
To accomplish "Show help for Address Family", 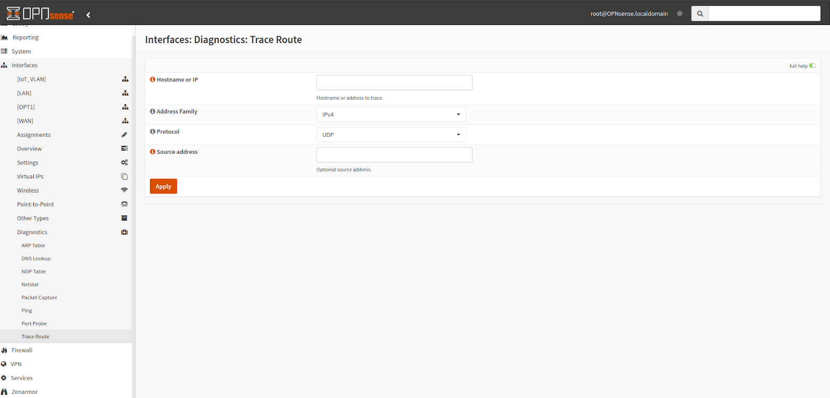I will 153,111.
